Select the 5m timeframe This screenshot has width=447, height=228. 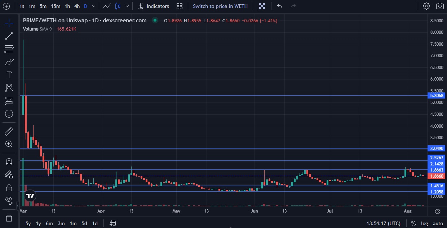pos(43,6)
